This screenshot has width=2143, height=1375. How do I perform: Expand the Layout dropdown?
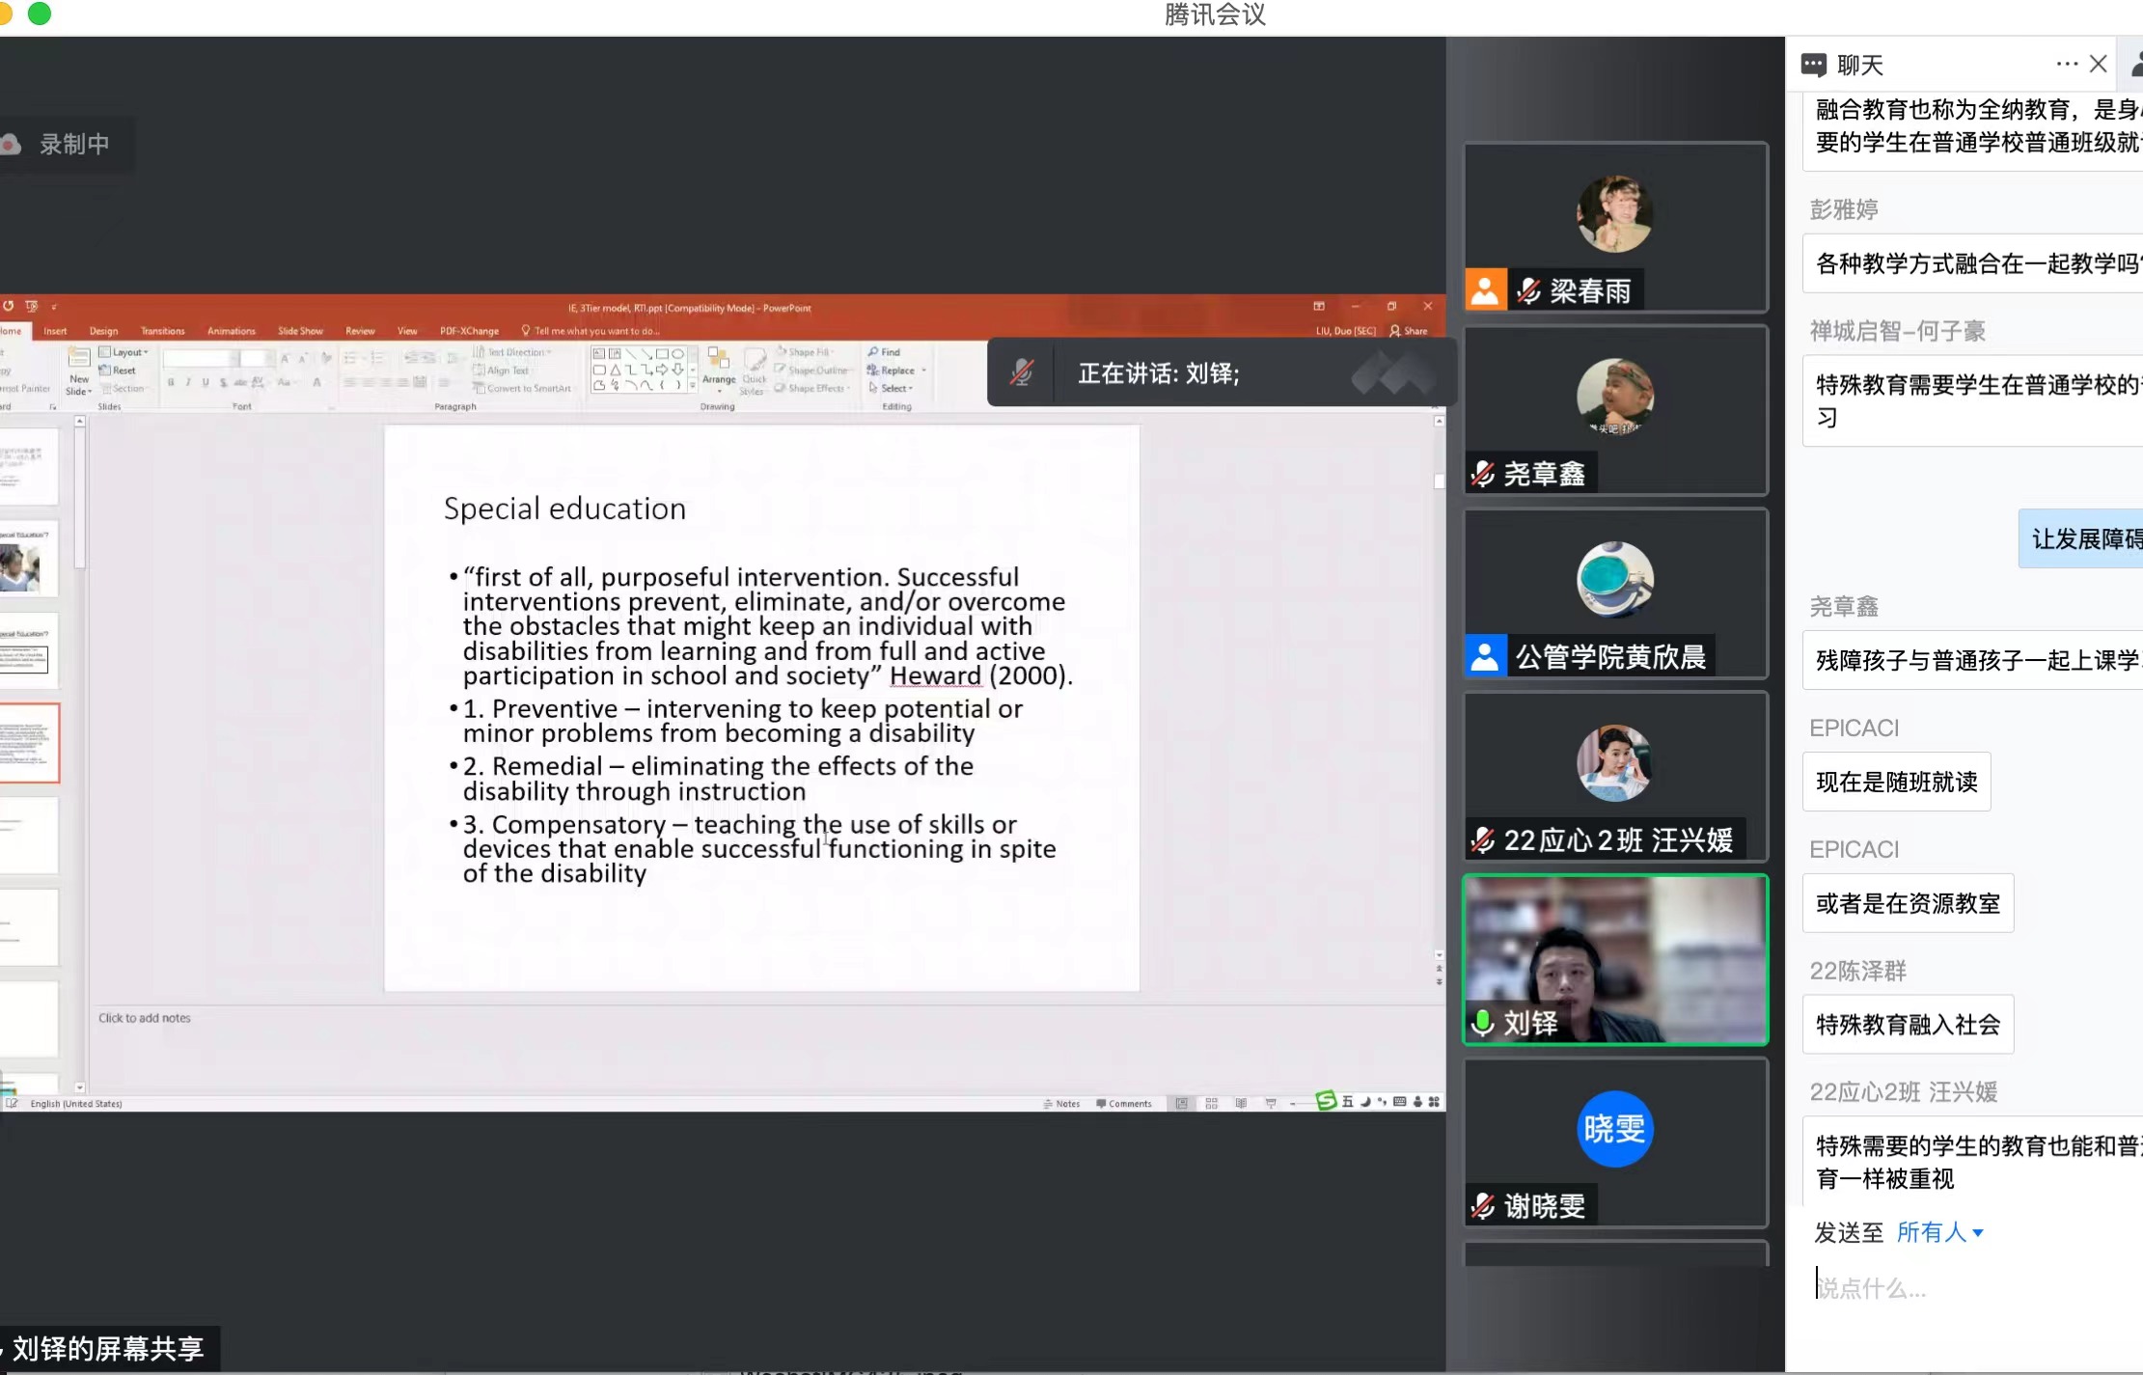coord(125,352)
